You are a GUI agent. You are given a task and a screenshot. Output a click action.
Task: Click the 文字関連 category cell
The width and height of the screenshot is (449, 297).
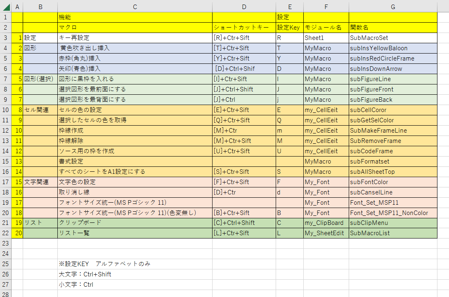(40, 182)
